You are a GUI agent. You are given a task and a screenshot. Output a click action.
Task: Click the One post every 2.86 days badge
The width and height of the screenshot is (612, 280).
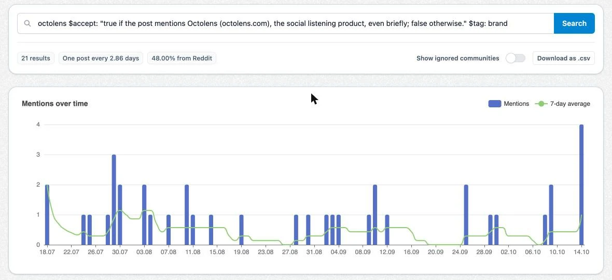point(101,58)
